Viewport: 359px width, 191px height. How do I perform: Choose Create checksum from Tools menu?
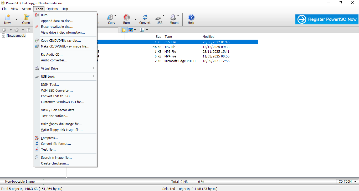(55, 163)
